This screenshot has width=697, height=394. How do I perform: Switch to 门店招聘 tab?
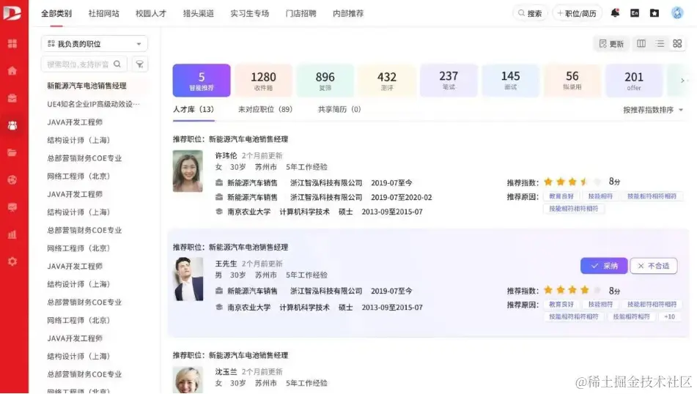click(301, 13)
